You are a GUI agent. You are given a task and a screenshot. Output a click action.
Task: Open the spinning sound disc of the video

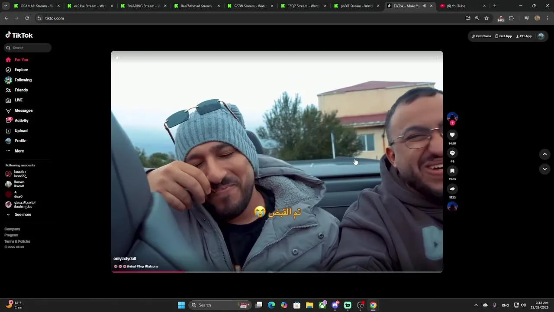point(452,207)
